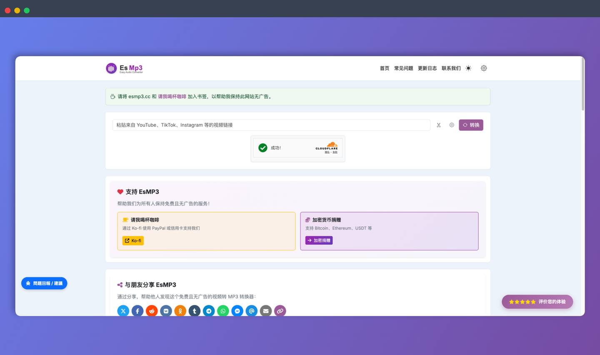600x355 pixels.
Task: Share the converter on Reddit
Action: [x=151, y=310]
